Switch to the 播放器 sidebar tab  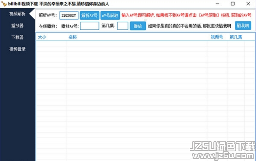[17, 26]
